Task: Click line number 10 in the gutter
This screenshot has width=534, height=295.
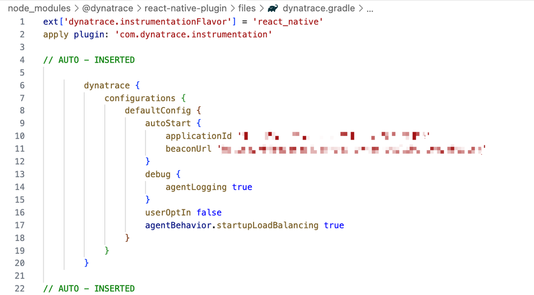Action: pyautogui.click(x=20, y=136)
